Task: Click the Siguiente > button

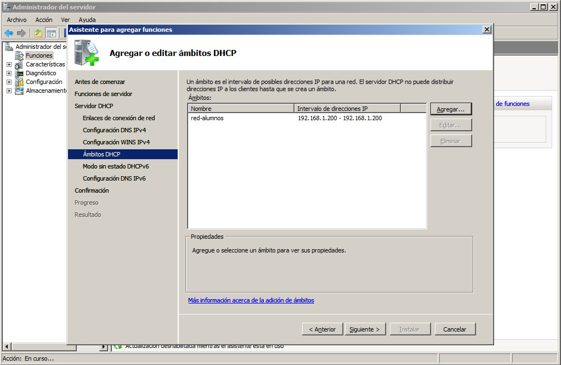Action: pyautogui.click(x=365, y=329)
